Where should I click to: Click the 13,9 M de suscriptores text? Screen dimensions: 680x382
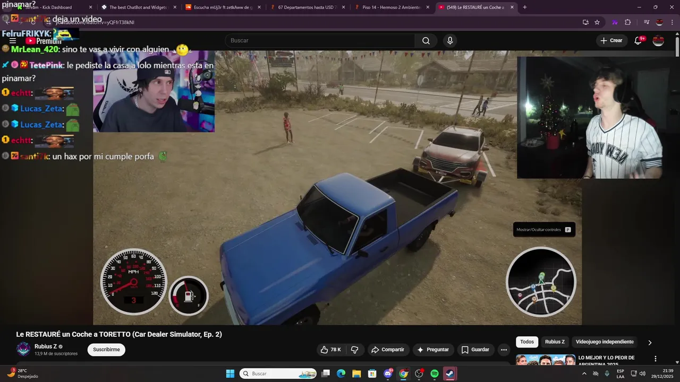point(56,354)
